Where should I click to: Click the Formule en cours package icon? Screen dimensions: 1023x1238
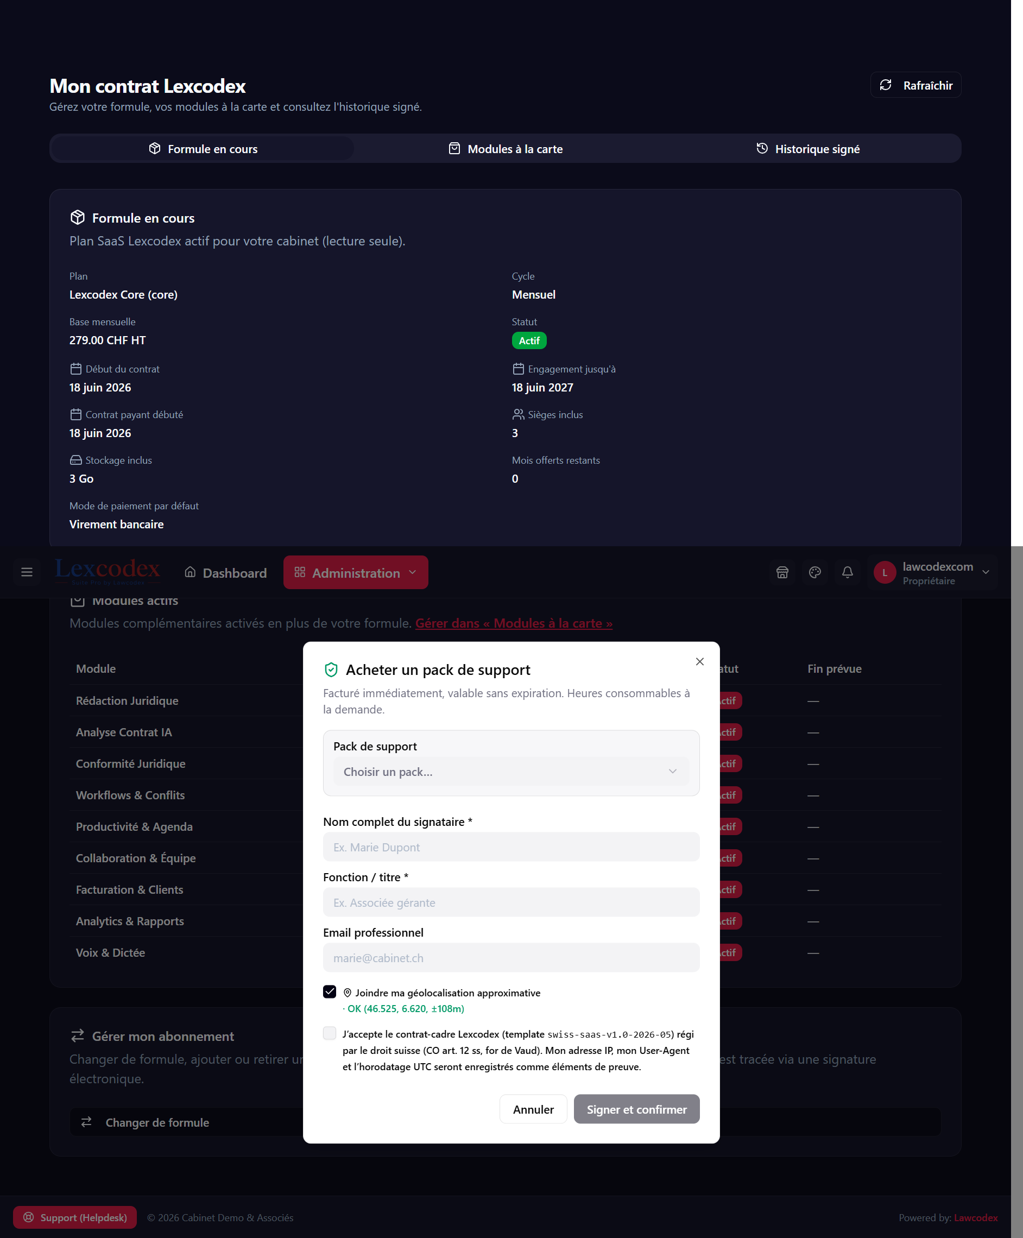[77, 217]
